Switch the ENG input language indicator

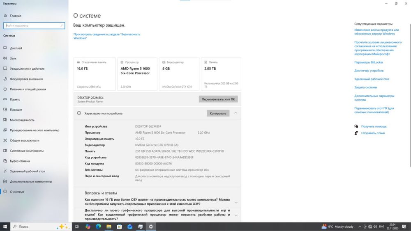381,226
